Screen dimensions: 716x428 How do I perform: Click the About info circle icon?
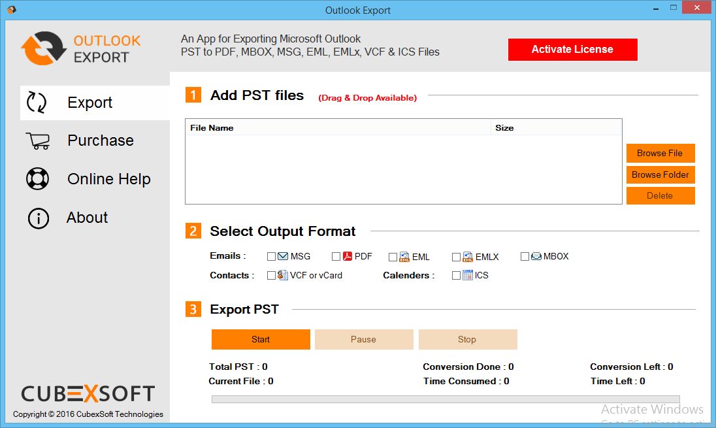pyautogui.click(x=38, y=218)
